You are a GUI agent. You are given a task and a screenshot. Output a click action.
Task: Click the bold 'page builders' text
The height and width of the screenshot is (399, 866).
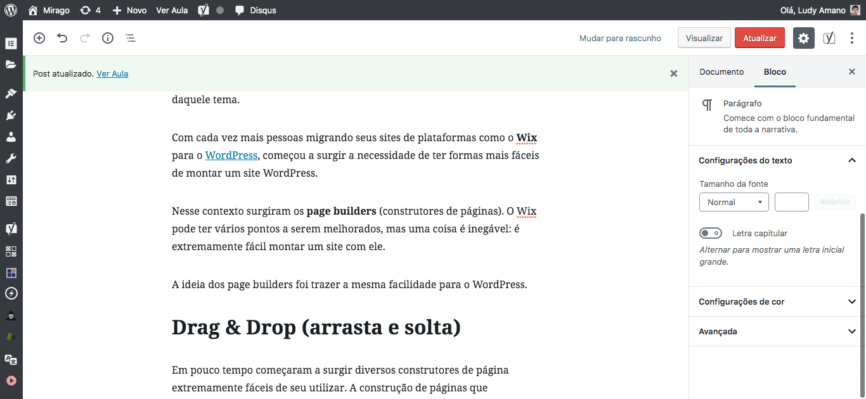342,211
